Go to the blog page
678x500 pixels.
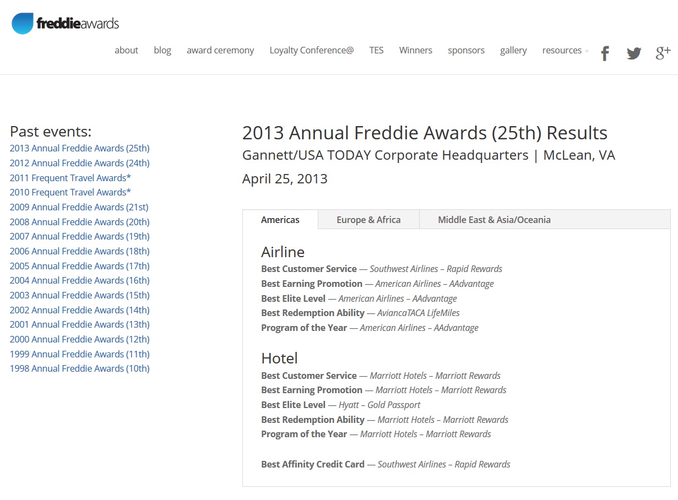pos(162,50)
